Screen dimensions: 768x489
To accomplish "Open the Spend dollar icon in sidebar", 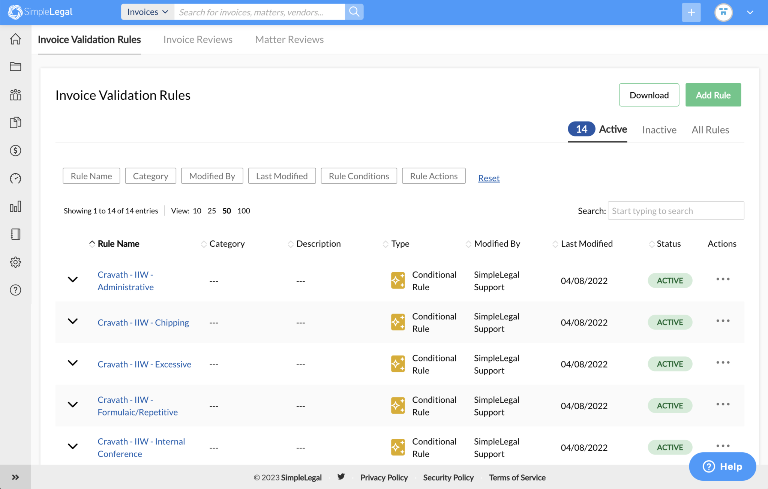I will coord(15,151).
